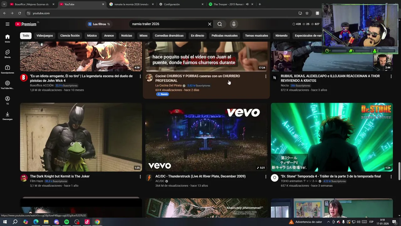This screenshot has height=226, width=401.
Task: Open the Dr. Stone Science Future thumbnail
Action: point(332,137)
